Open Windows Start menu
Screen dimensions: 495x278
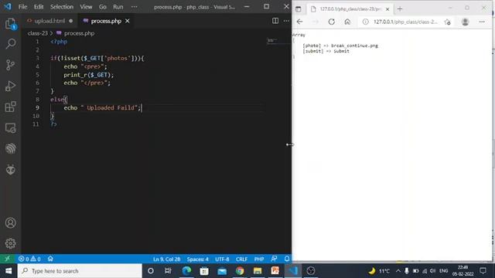(x=9, y=271)
